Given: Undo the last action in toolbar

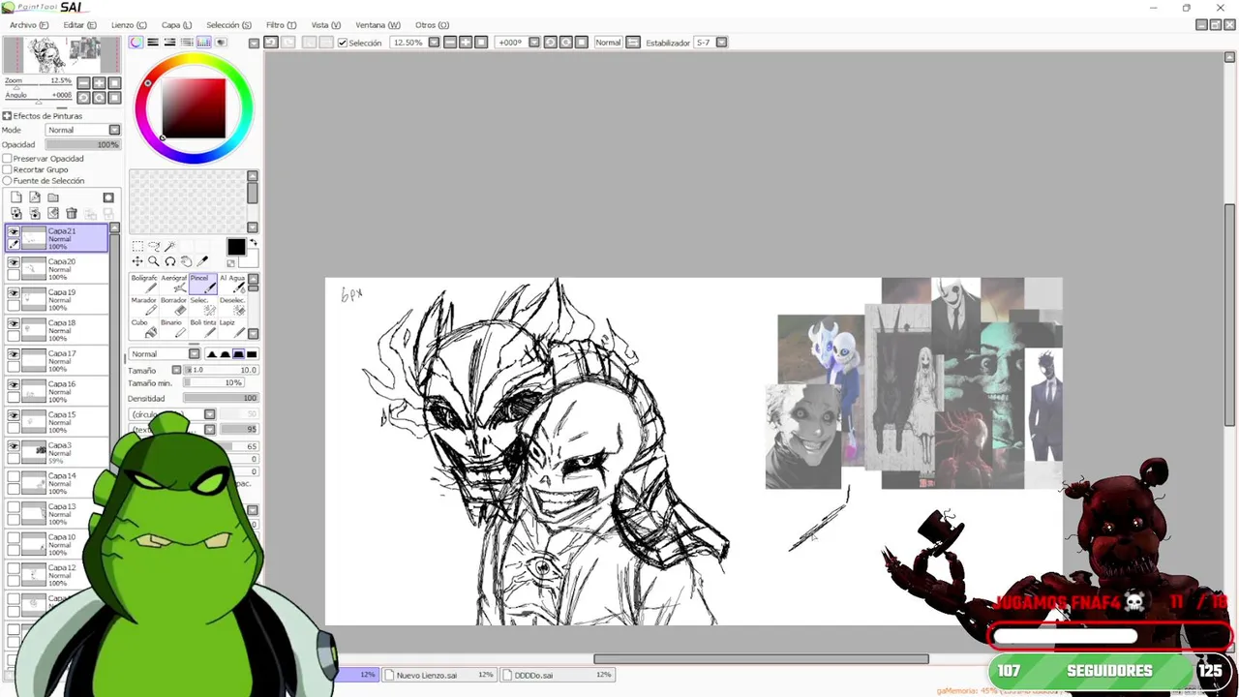Looking at the screenshot, I should click(x=271, y=43).
